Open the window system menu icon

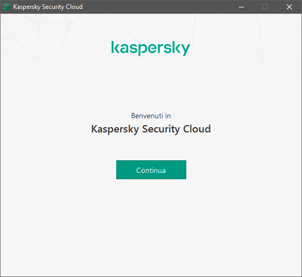tap(6, 7)
